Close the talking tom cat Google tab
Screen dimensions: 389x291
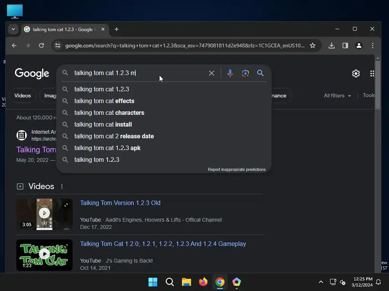pyautogui.click(x=103, y=30)
